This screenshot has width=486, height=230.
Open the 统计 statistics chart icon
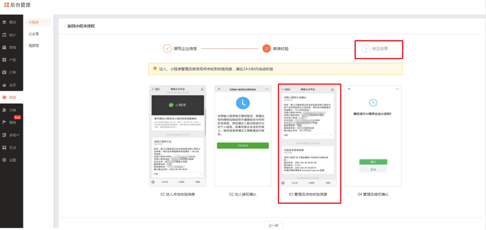(x=4, y=35)
